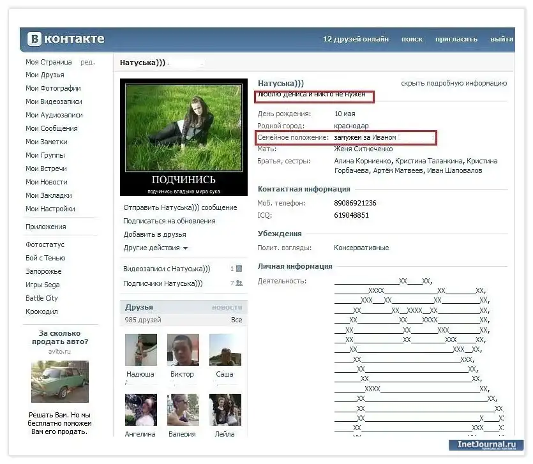Click Добавить в друзья link

pos(154,234)
